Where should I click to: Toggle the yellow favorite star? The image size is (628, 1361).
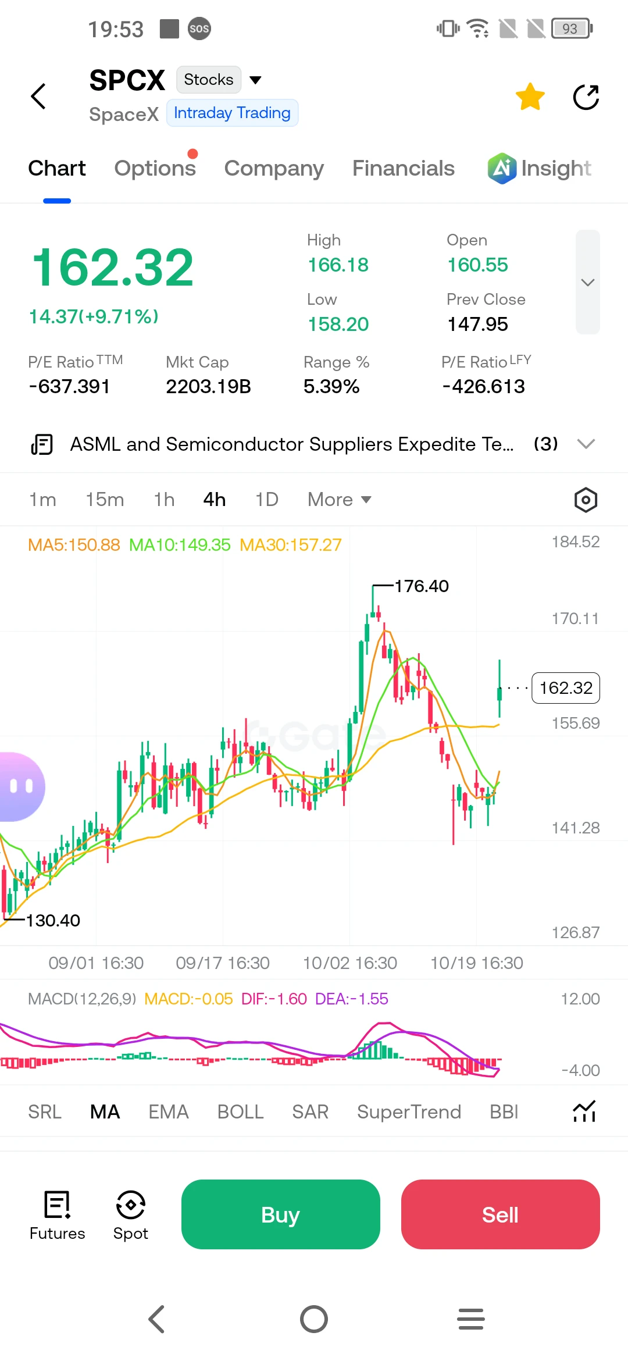530,97
